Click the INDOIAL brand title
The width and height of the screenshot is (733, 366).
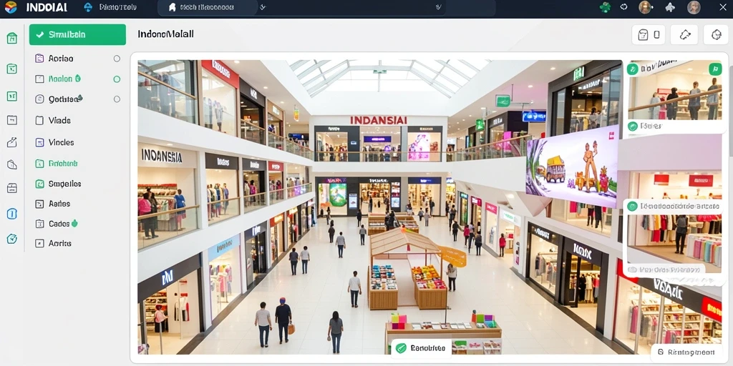pyautogui.click(x=47, y=7)
